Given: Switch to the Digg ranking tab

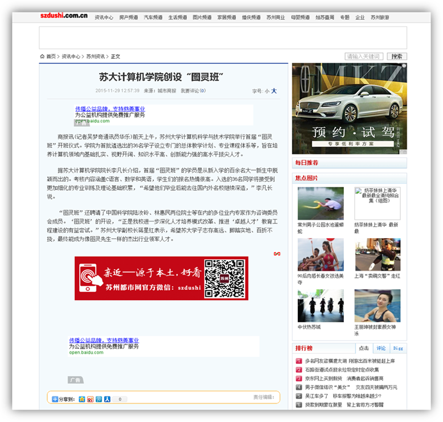Looking at the screenshot, I should [398, 348].
